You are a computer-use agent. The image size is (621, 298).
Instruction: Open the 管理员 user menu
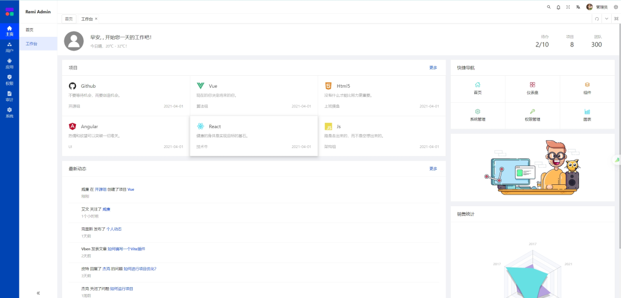point(597,7)
